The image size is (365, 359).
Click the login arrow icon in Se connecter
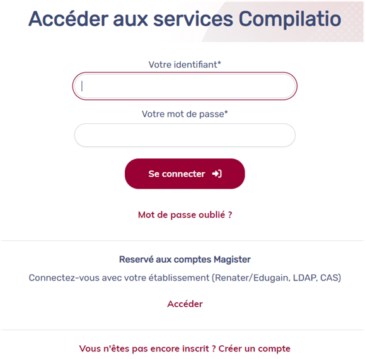(217, 174)
